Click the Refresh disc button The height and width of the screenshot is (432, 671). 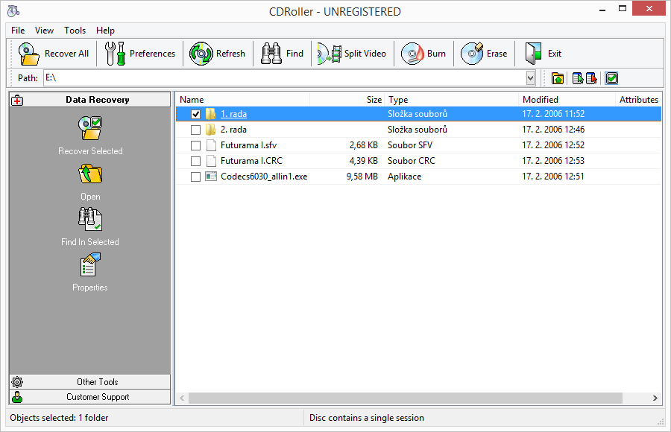tap(218, 54)
